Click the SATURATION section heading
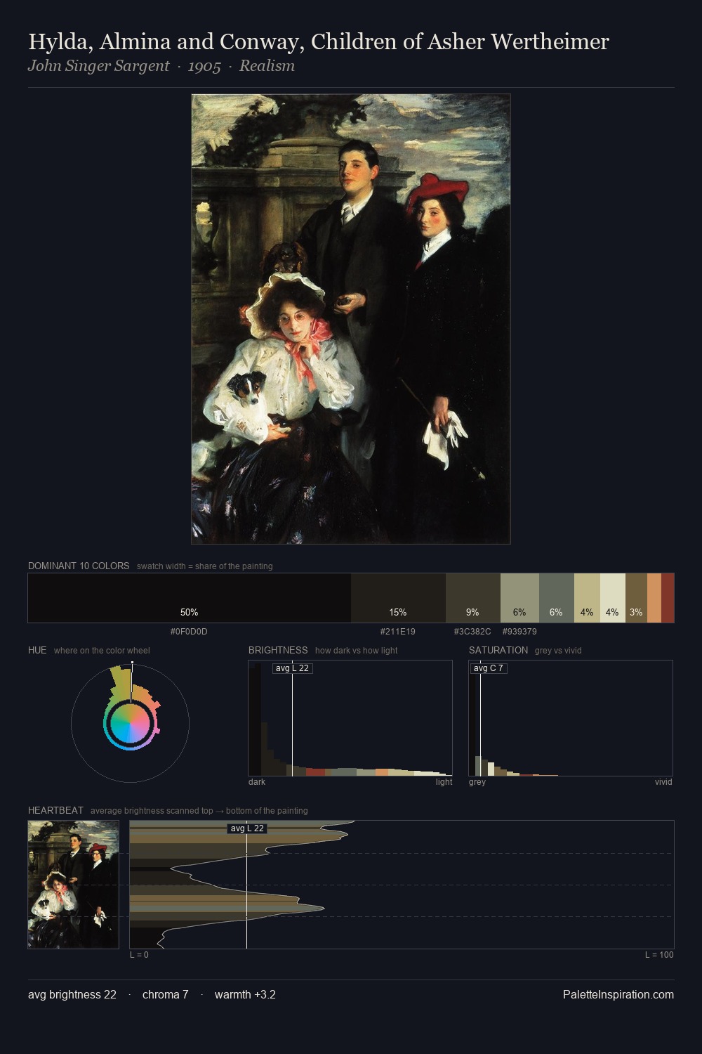The image size is (702, 1054). coord(498,650)
